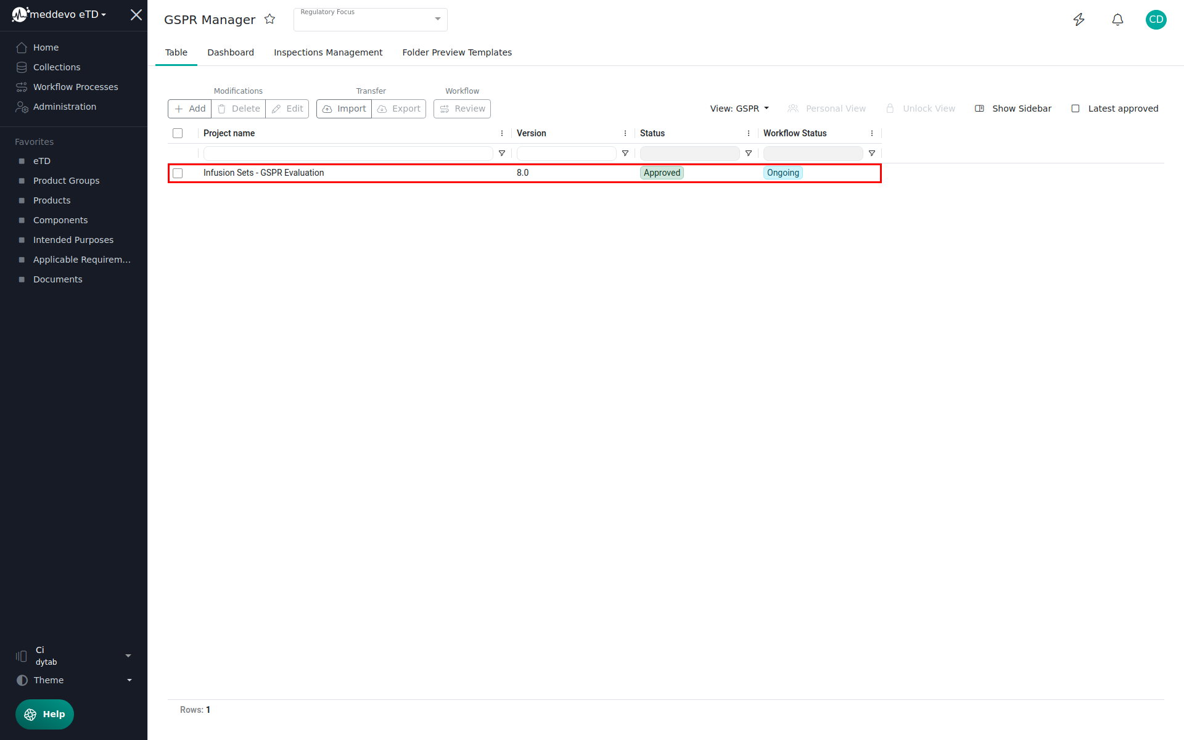Image resolution: width=1184 pixels, height=740 pixels.
Task: Open the CD user avatar
Action: [1156, 20]
